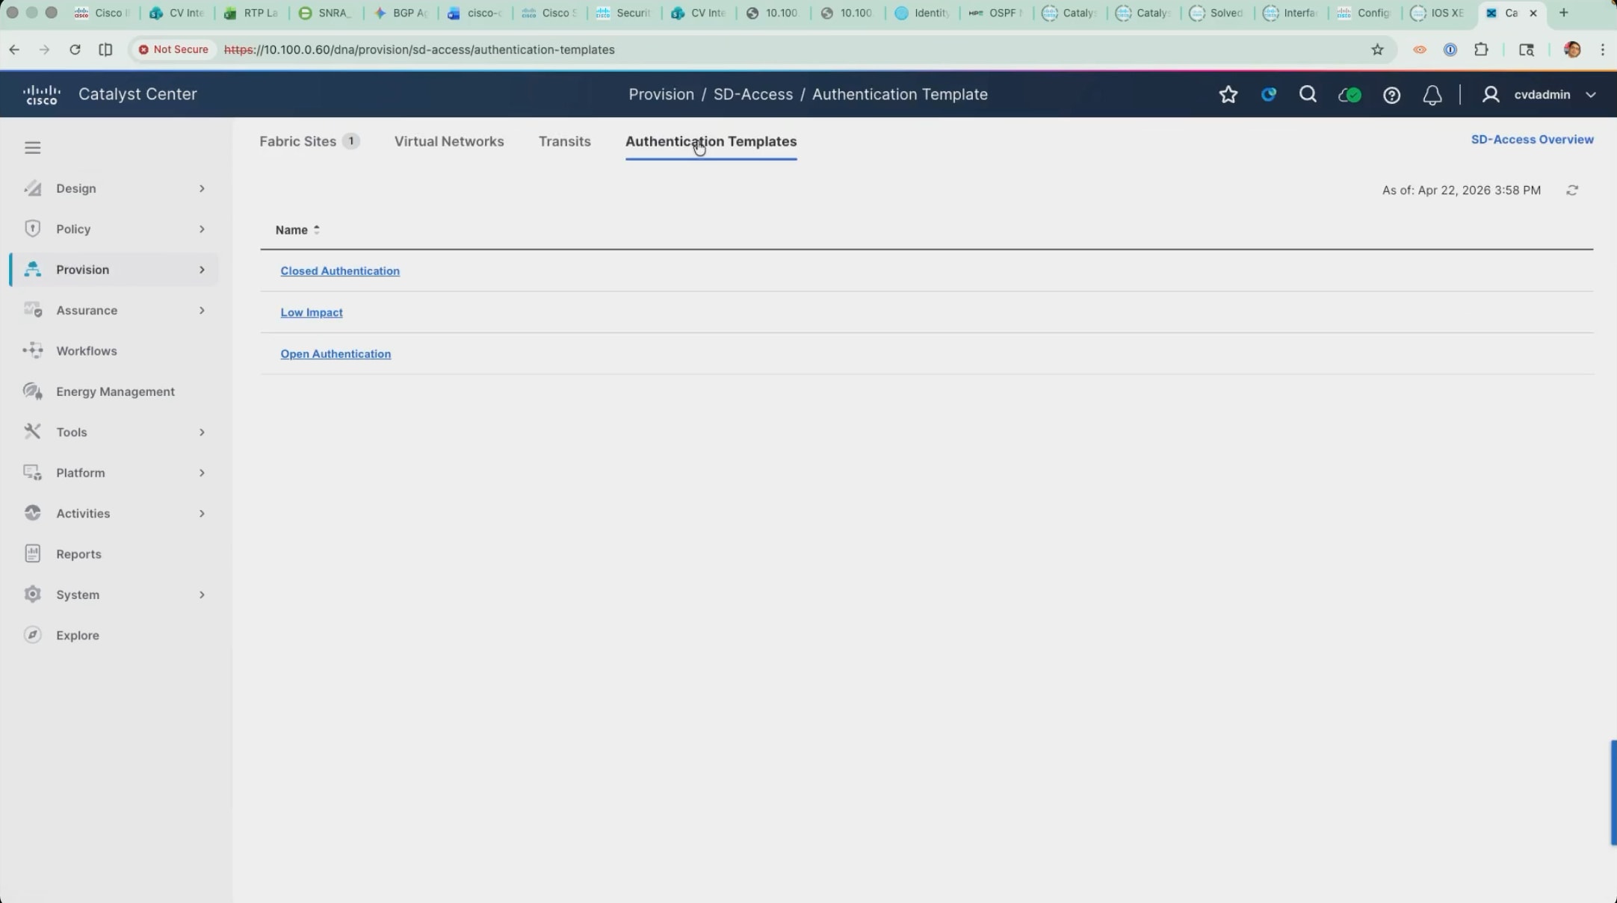1617x903 pixels.
Task: Expand the Assurance menu chevron
Action: (x=202, y=310)
